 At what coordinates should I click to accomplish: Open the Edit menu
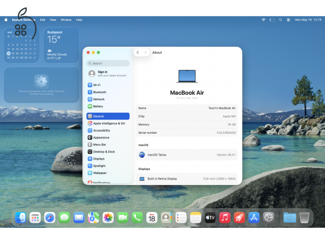point(43,20)
